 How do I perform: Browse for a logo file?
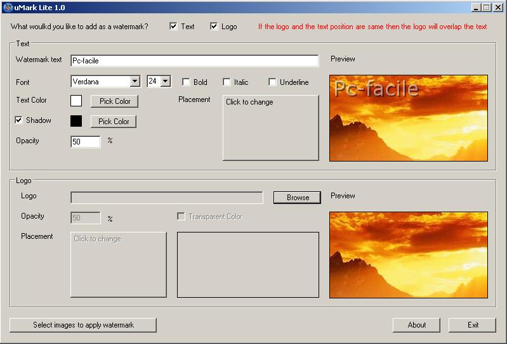coord(298,198)
